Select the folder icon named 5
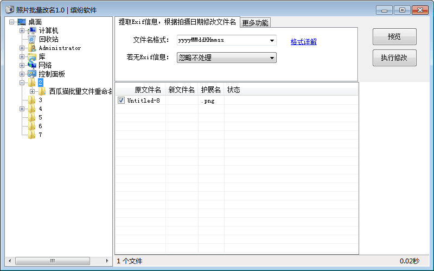Viewport: 434px width, 271px height. (x=32, y=117)
